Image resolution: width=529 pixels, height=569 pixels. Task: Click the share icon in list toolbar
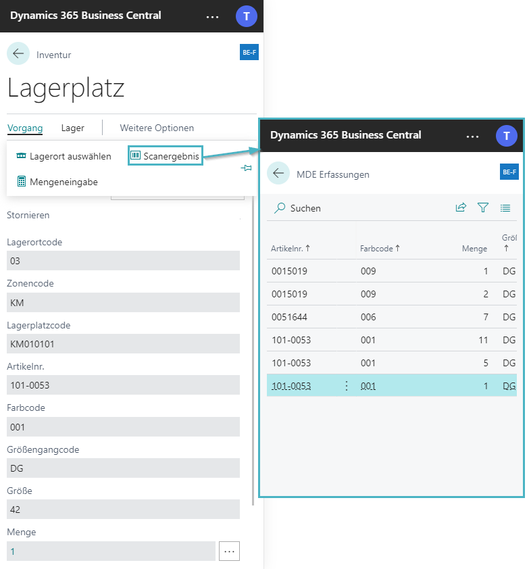461,208
